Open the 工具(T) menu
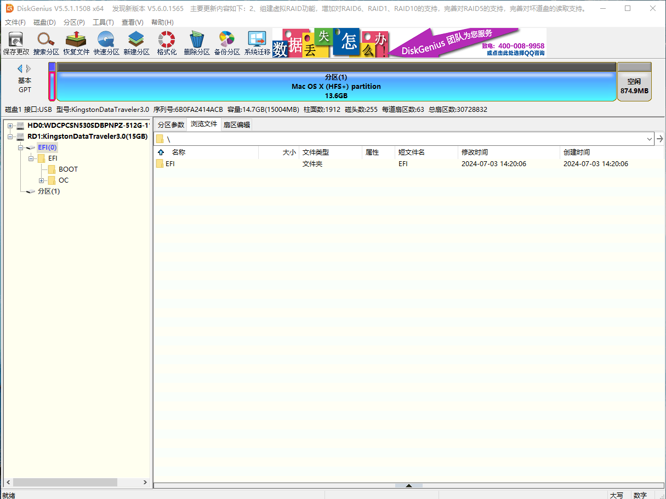The height and width of the screenshot is (499, 666). point(103,22)
